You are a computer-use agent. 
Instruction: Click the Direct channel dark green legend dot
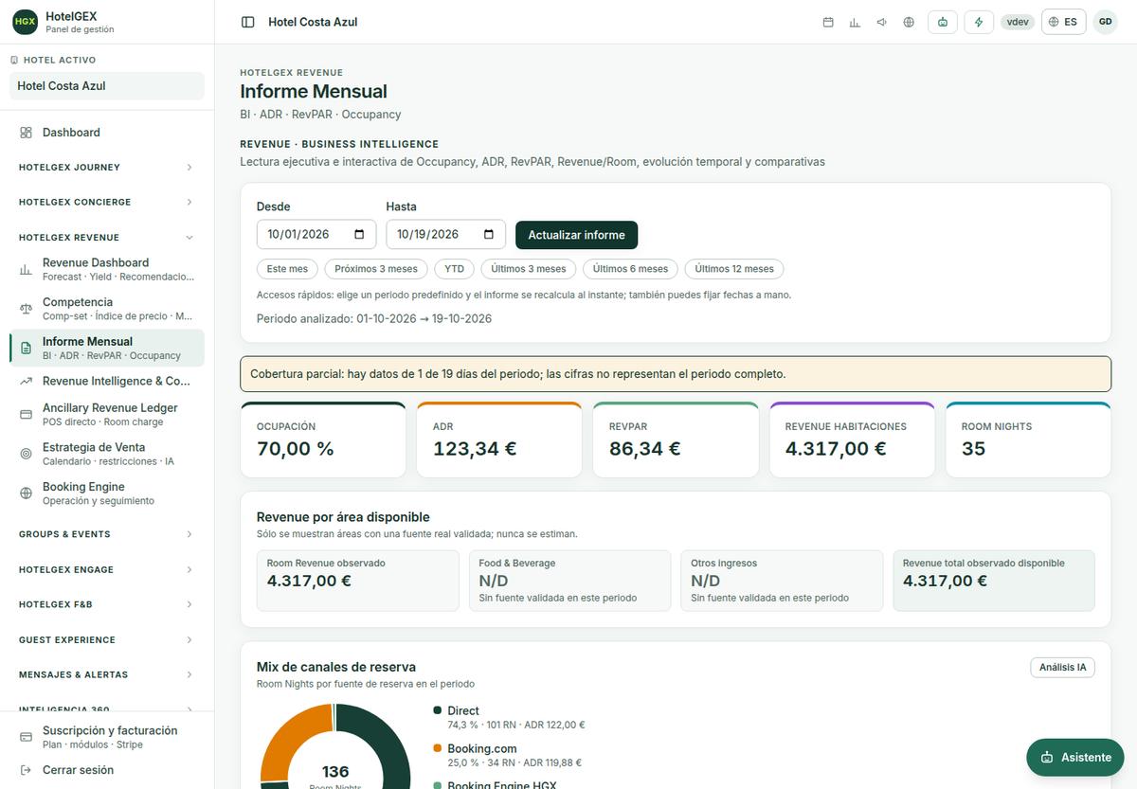pyautogui.click(x=438, y=710)
